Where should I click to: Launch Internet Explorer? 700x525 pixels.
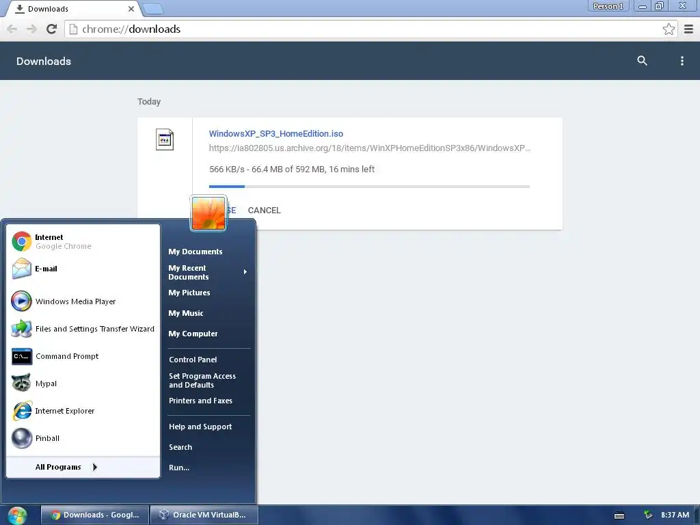83,411
